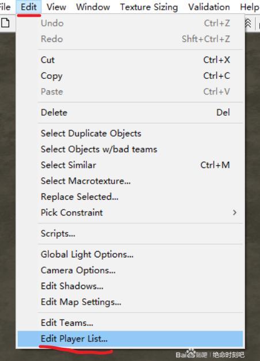Open the Help menu
Image resolution: width=260 pixels, height=361 pixels.
coord(249,7)
